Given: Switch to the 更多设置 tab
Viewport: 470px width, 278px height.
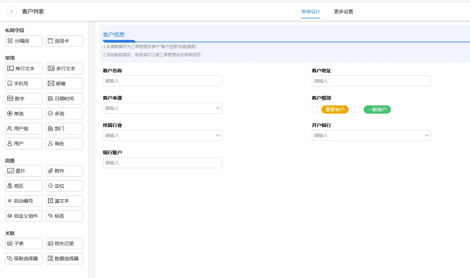Looking at the screenshot, I should click(343, 11).
